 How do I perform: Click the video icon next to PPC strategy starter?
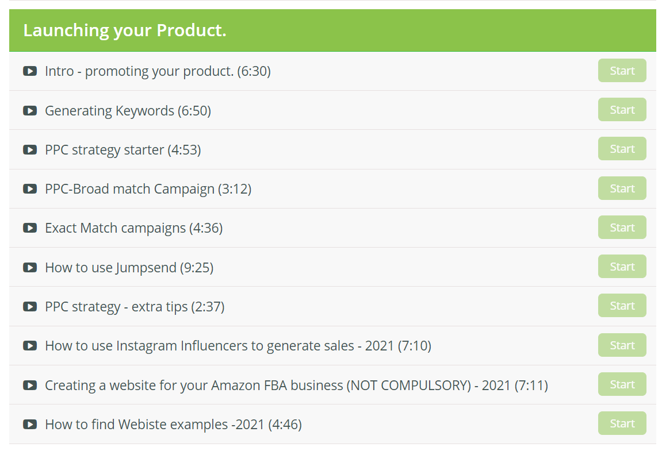coord(29,150)
